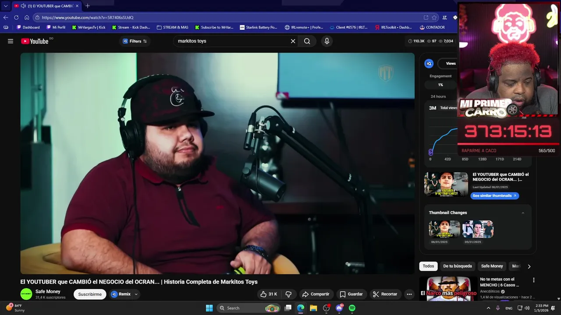Click the vidIQ logo in the side panel
The width and height of the screenshot is (561, 315).
[429, 63]
